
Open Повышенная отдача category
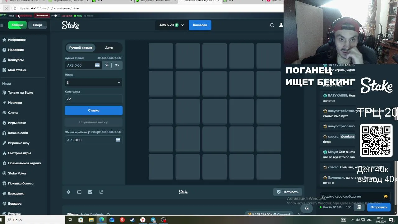(24, 163)
